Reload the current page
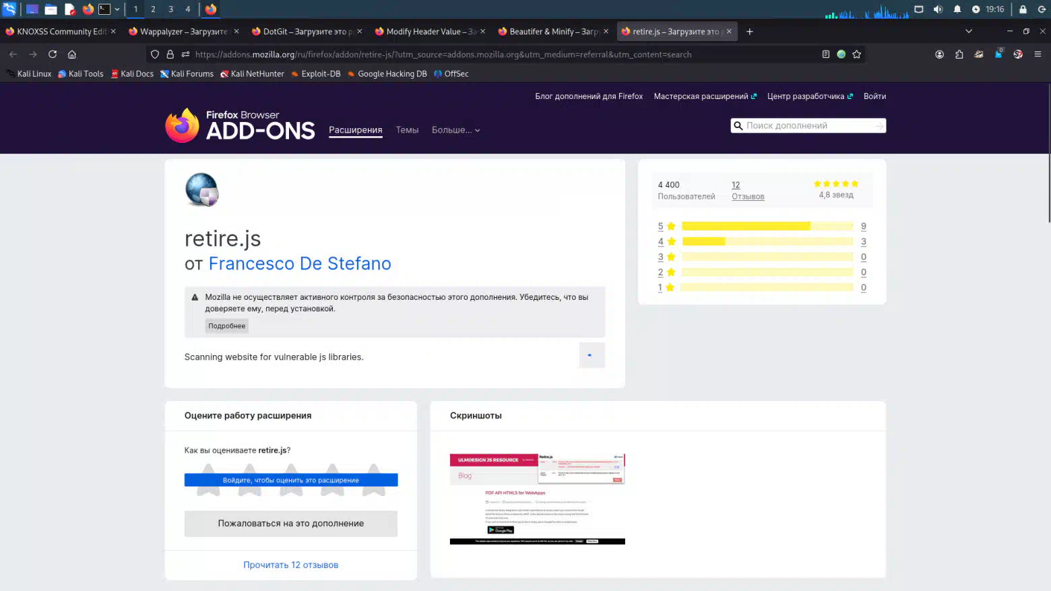Screen dimensions: 1051x591 click(x=53, y=55)
